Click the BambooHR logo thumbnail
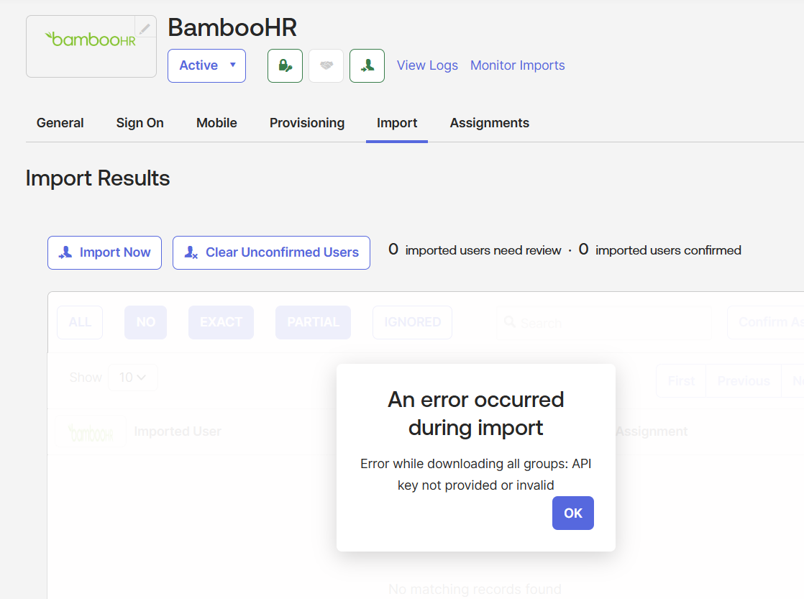Viewport: 804px width, 599px height. (91, 46)
